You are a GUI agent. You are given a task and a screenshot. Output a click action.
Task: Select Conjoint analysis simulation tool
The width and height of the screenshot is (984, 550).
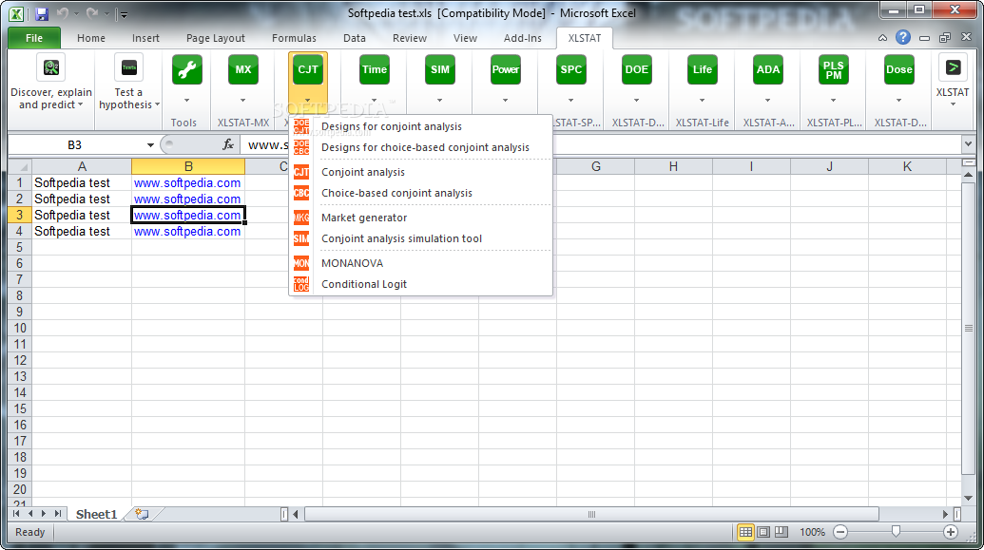point(421,238)
